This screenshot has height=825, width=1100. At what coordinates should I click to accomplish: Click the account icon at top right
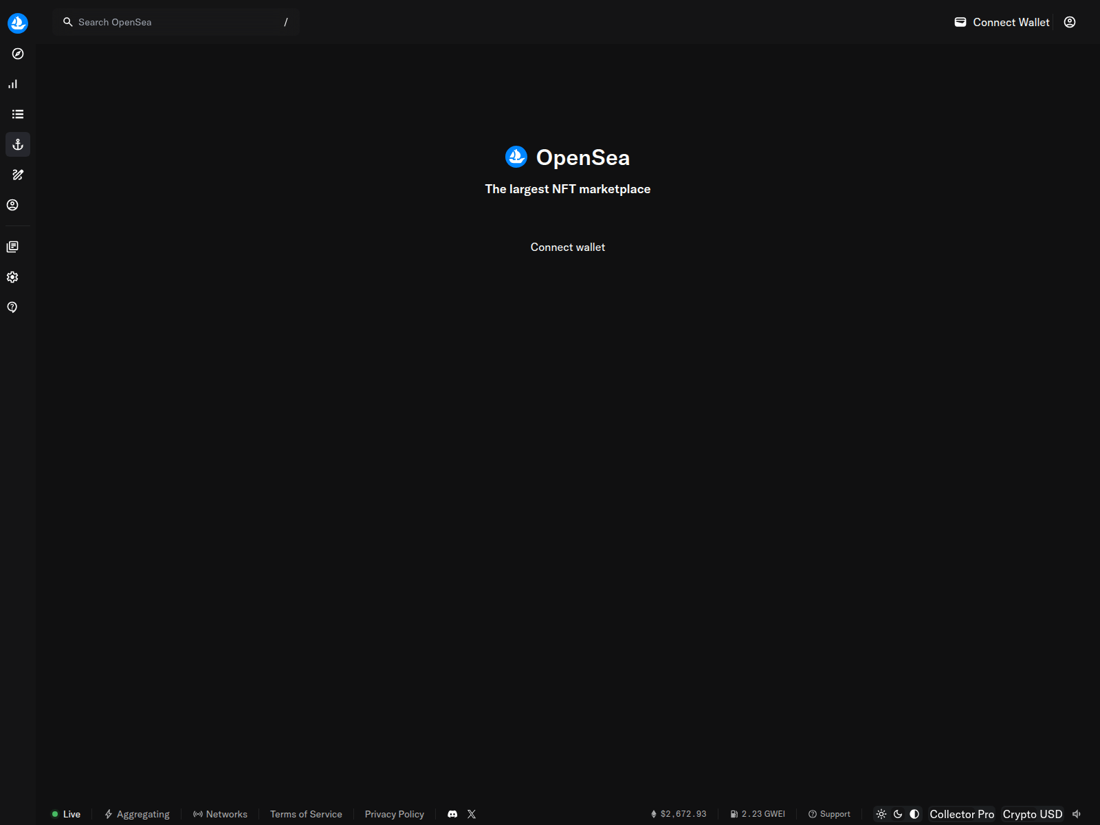coord(1070,22)
